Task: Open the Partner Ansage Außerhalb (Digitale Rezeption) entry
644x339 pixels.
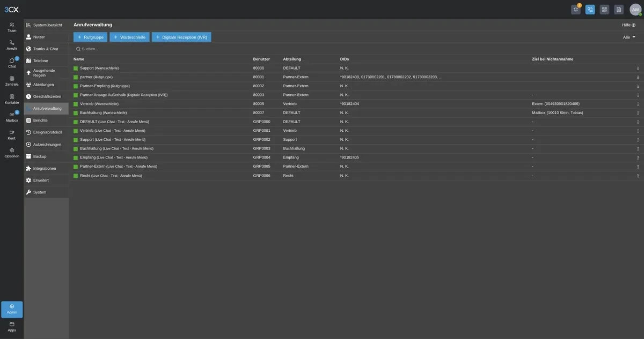Action: [123, 95]
